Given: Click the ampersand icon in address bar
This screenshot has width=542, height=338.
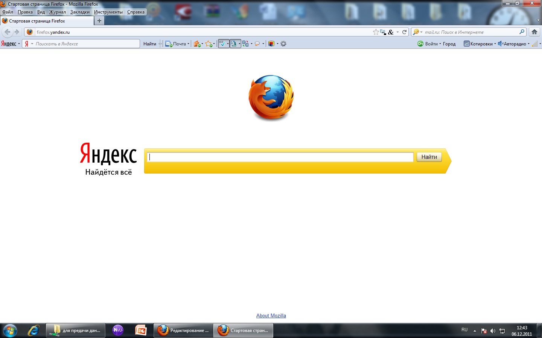Looking at the screenshot, I should pos(391,32).
